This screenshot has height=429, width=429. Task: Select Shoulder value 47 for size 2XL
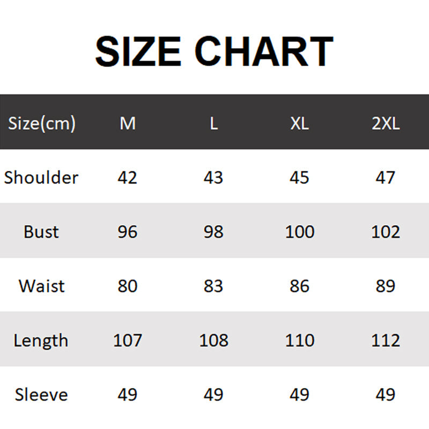click(x=386, y=177)
